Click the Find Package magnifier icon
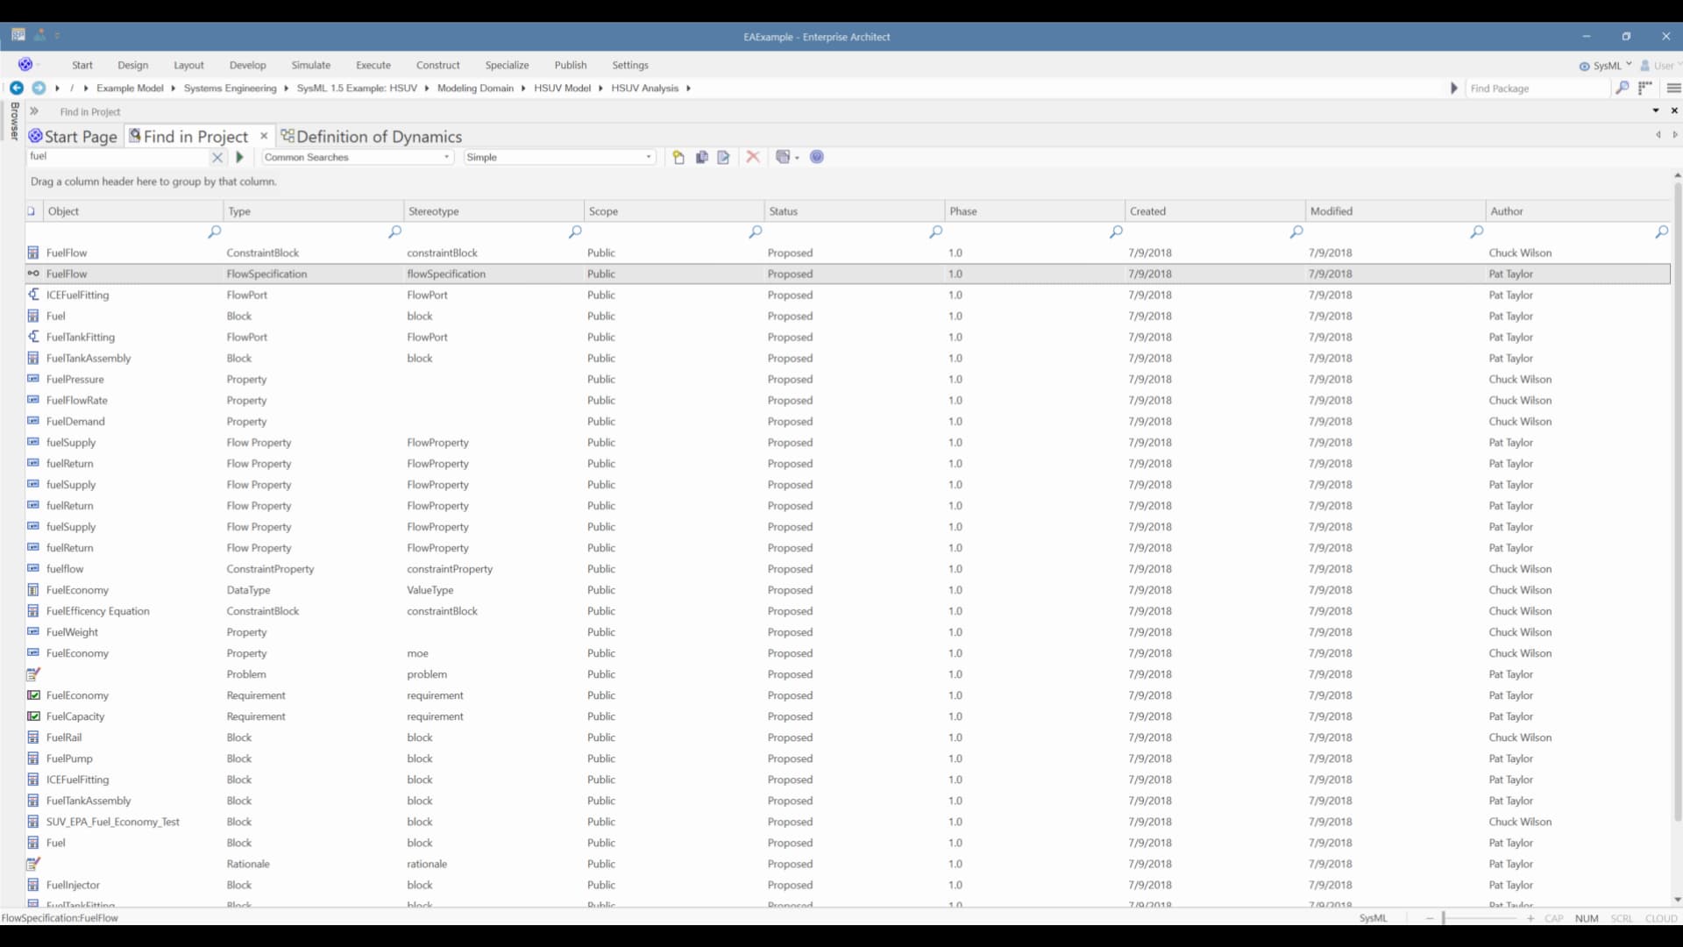 (1623, 88)
